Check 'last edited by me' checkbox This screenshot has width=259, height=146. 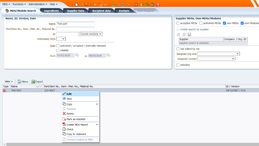[178, 49]
